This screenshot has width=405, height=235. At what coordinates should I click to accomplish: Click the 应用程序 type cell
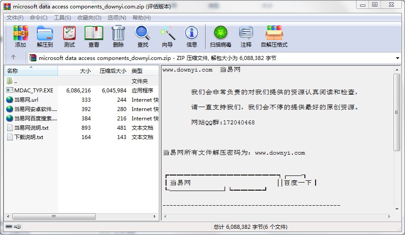[x=142, y=91]
